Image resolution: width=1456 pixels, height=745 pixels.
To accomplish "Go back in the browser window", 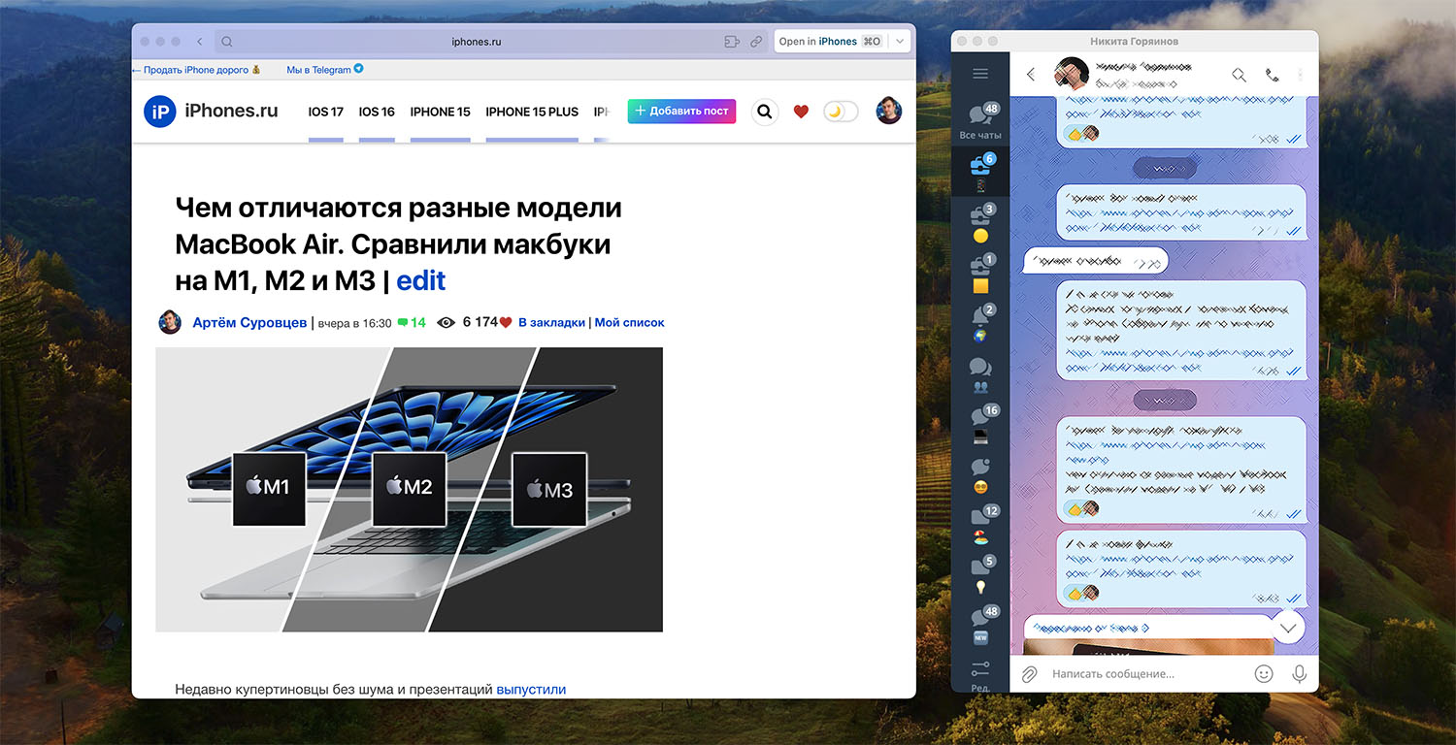I will tap(199, 42).
